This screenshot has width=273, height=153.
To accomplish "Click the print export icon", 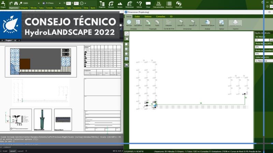I will [235, 23].
